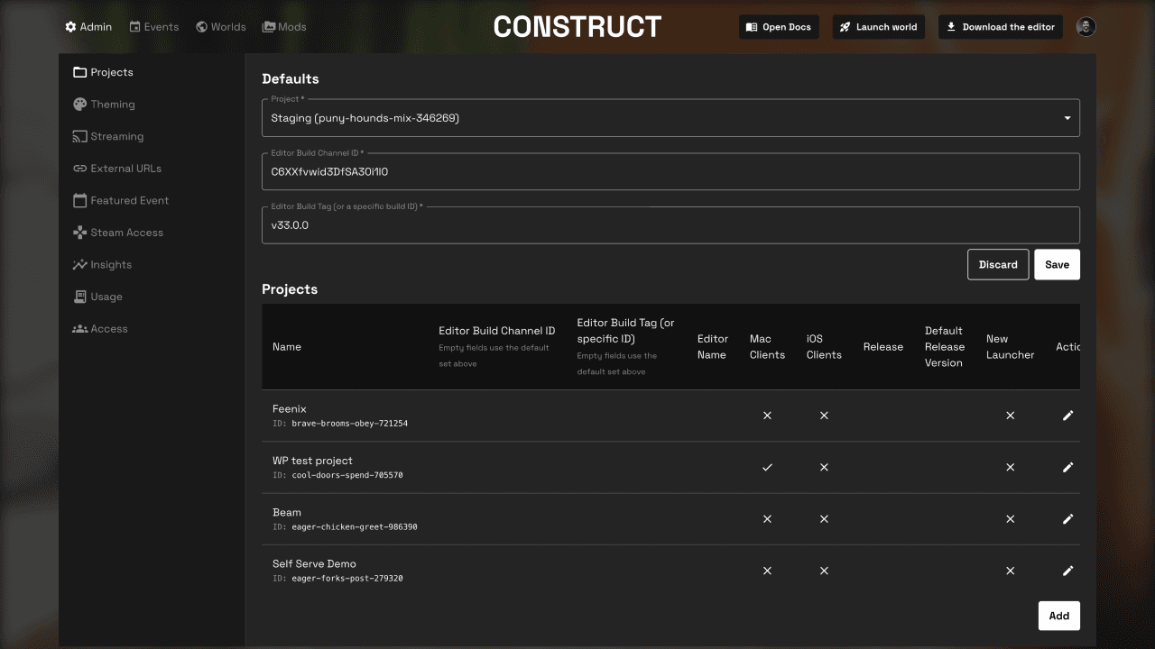1155x649 pixels.
Task: Open the Worlds section in top navigation
Action: tap(220, 26)
